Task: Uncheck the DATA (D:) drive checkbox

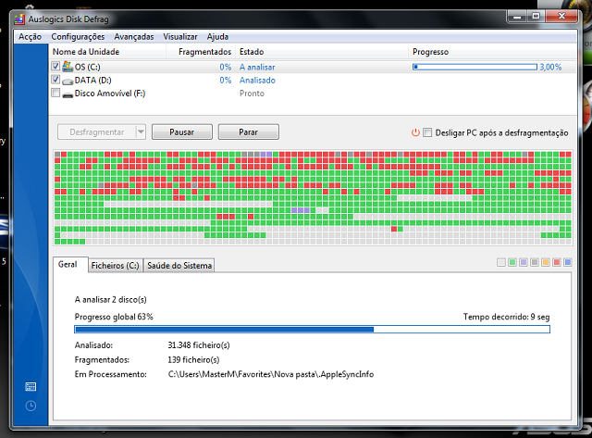Action: tap(55, 80)
